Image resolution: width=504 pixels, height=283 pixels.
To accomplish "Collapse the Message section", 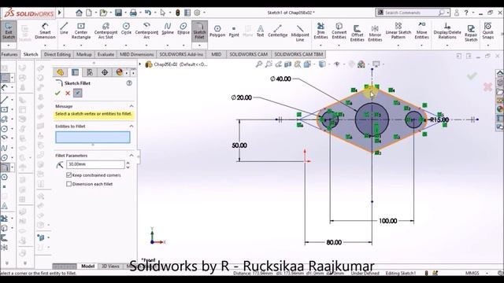I will tap(132, 106).
